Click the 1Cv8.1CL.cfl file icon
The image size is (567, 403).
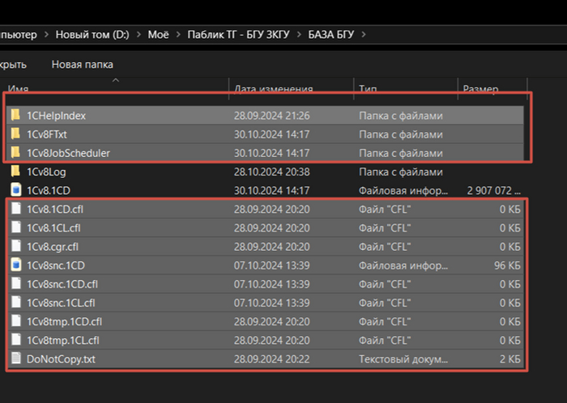[16, 227]
